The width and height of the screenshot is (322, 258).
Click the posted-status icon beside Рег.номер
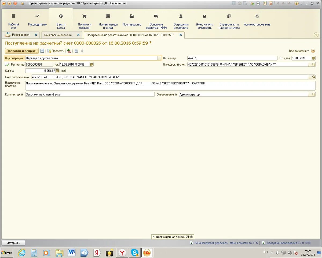[x=7, y=64]
